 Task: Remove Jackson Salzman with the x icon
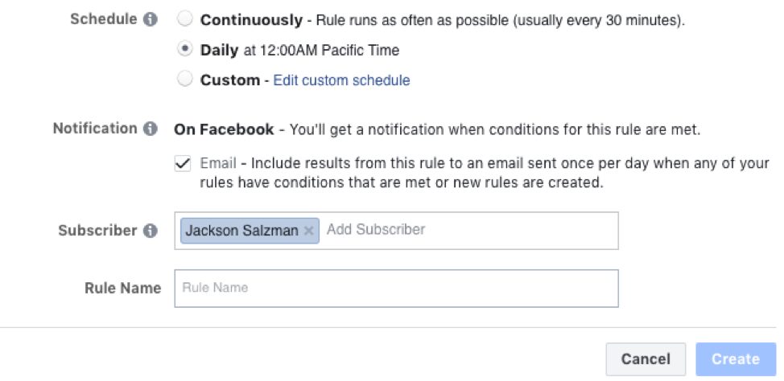308,231
